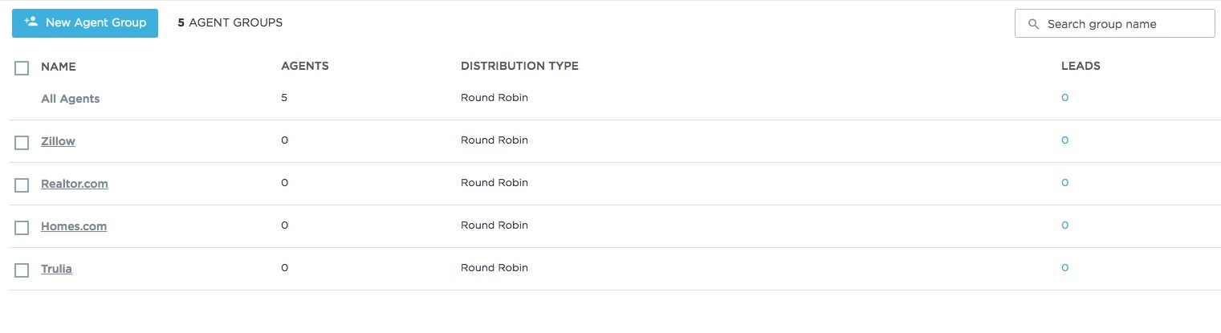
Task: Click the LEADS column header
Action: coord(1080,66)
